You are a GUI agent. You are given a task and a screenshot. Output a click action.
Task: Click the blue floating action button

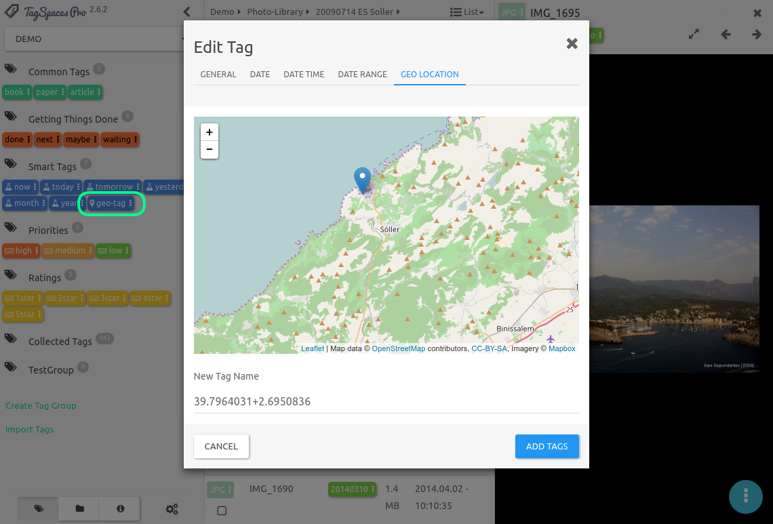(745, 496)
